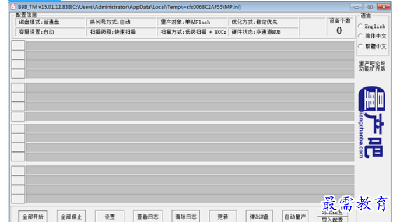
Task: Maximize the B98_TM window
Action: click(370, 7)
